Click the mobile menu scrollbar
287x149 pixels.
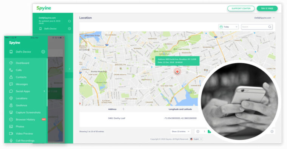coord(47,82)
